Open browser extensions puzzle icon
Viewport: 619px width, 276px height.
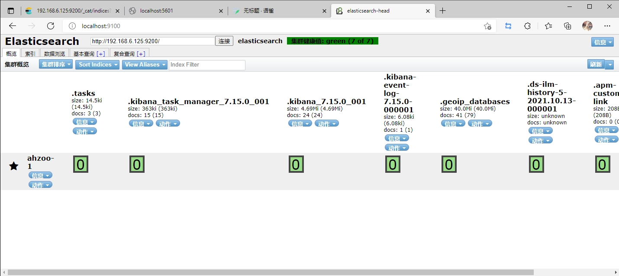coord(527,26)
